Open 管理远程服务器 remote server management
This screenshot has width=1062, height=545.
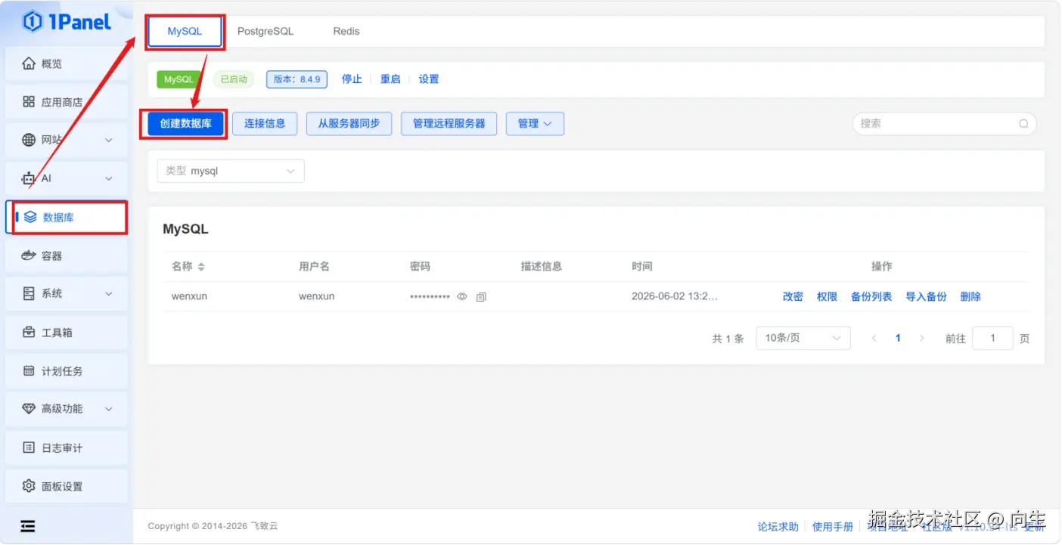click(449, 124)
